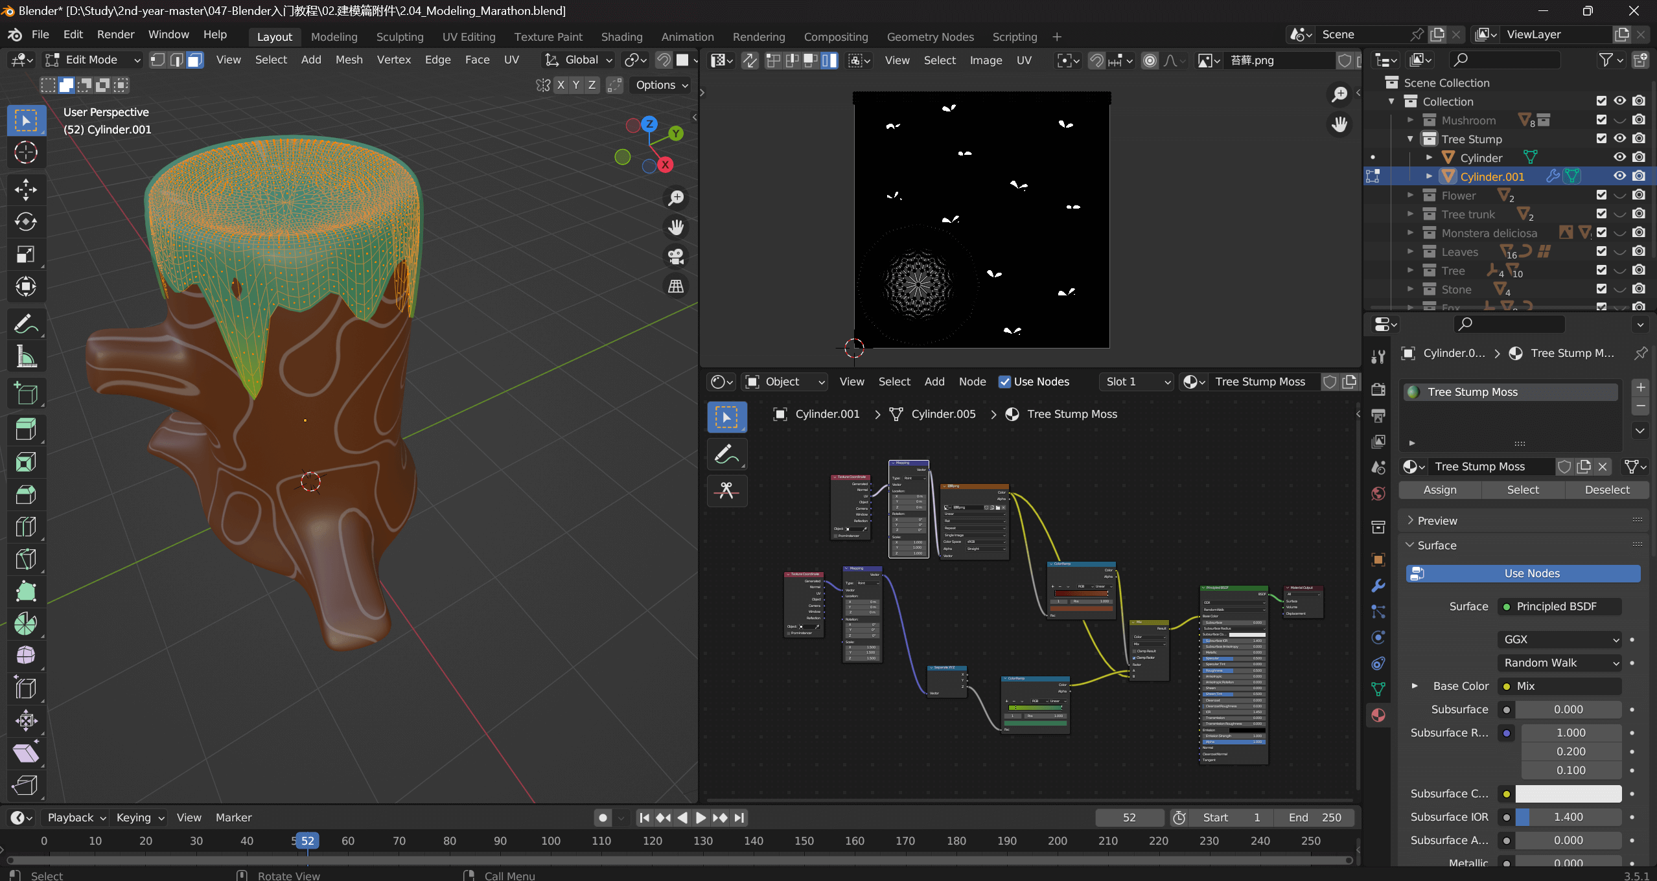Screen dimensions: 1657x881
Task: Expand the Flower collection in the outliner
Action: (1410, 195)
